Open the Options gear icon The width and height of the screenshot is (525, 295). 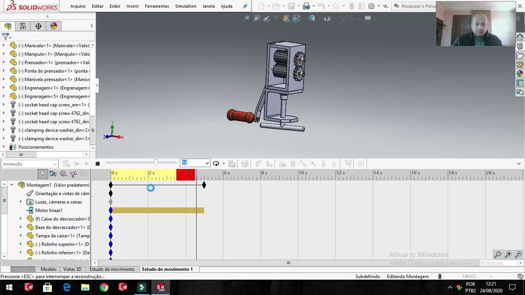click(371, 6)
